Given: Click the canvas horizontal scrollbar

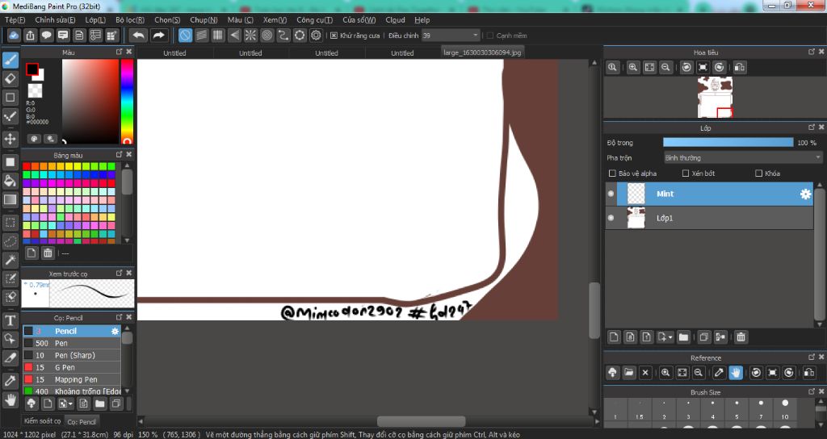Looking at the screenshot, I should click(x=421, y=421).
